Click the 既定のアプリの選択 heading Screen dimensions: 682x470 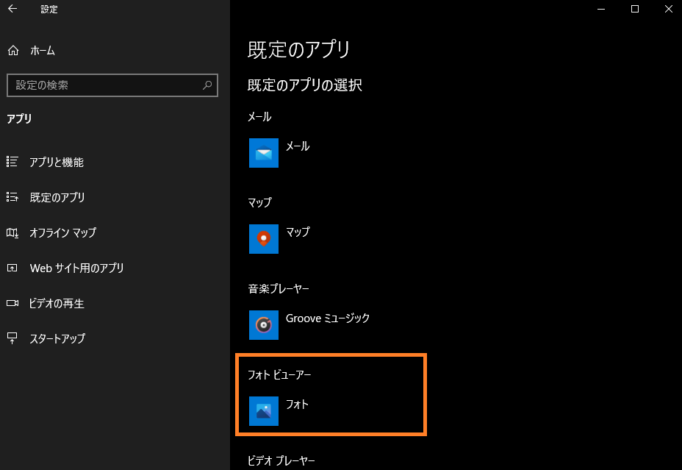click(304, 85)
